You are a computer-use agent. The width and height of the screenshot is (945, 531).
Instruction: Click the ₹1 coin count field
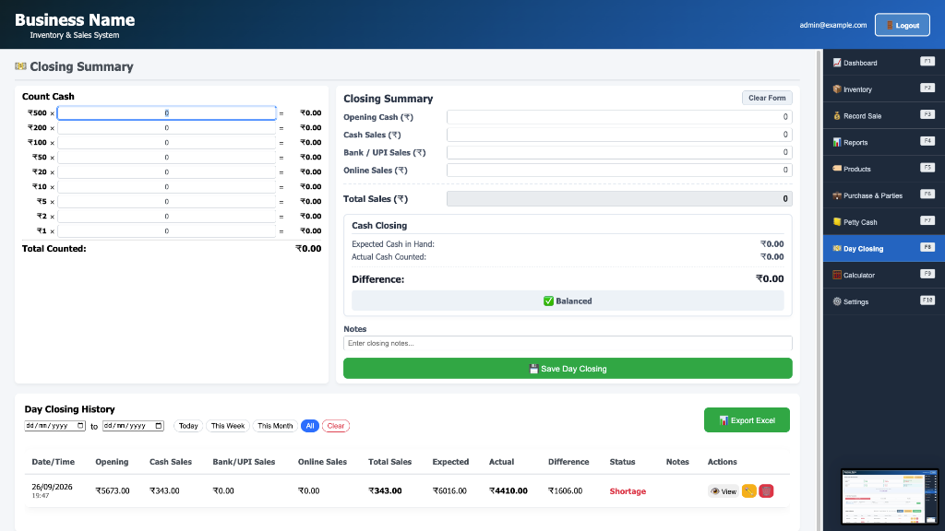tap(167, 231)
